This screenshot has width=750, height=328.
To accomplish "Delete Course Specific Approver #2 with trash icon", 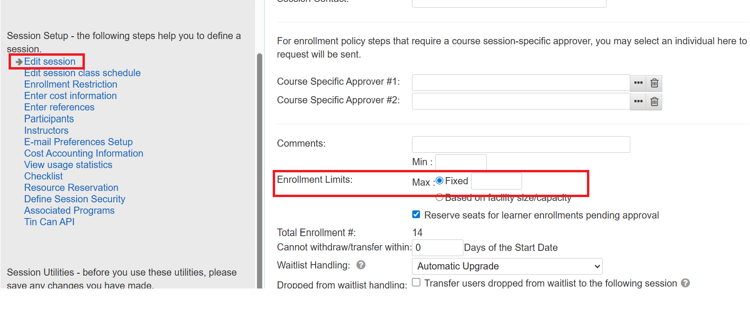I will coord(654,101).
